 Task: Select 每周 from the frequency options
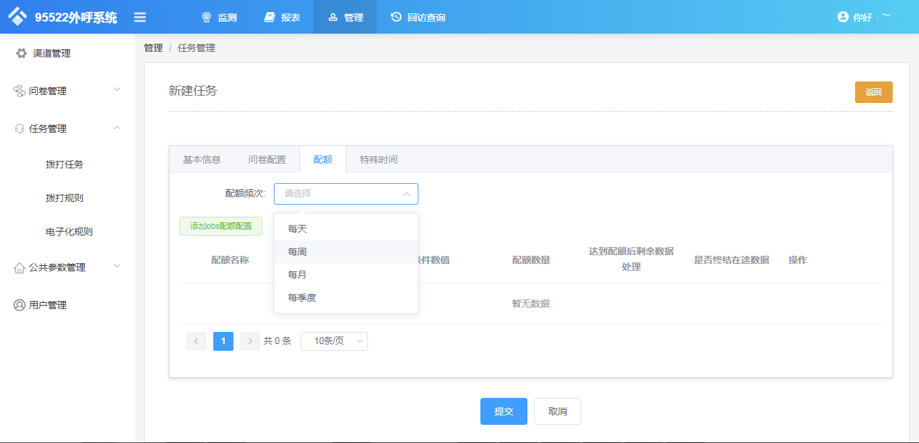(296, 251)
